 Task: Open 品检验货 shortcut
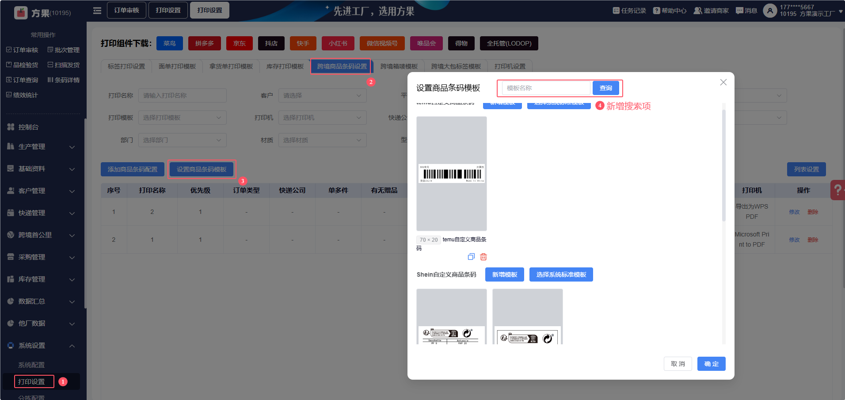[x=22, y=65]
